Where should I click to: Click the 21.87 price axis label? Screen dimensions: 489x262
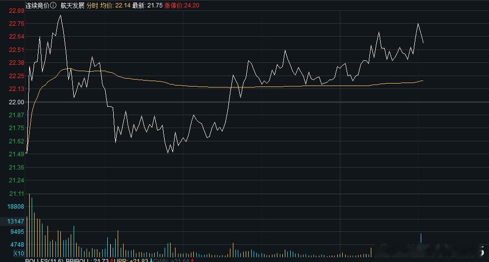[x=16, y=115]
